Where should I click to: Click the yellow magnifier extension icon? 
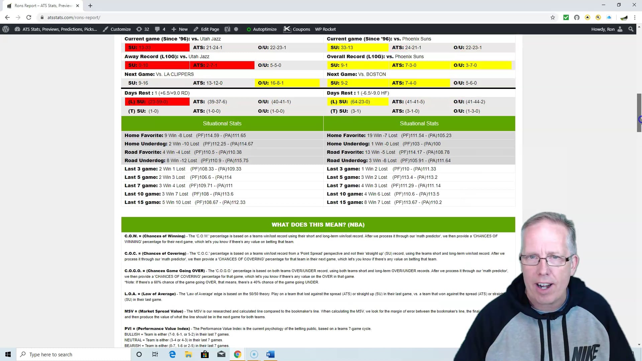598,17
